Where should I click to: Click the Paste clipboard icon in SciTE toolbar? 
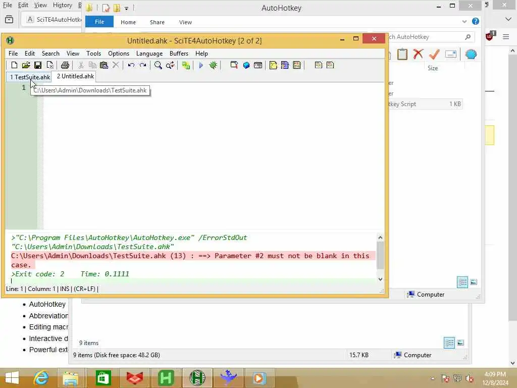point(104,65)
